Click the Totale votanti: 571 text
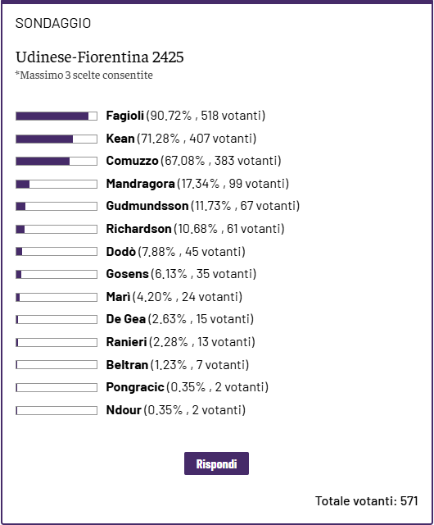The height and width of the screenshot is (525, 434). (367, 501)
